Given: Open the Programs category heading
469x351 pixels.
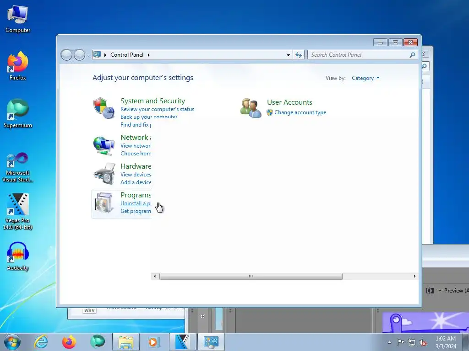Looking at the screenshot, I should [136, 195].
